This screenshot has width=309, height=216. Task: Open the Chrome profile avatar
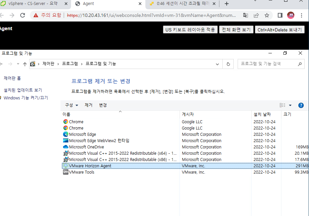(x=291, y=15)
